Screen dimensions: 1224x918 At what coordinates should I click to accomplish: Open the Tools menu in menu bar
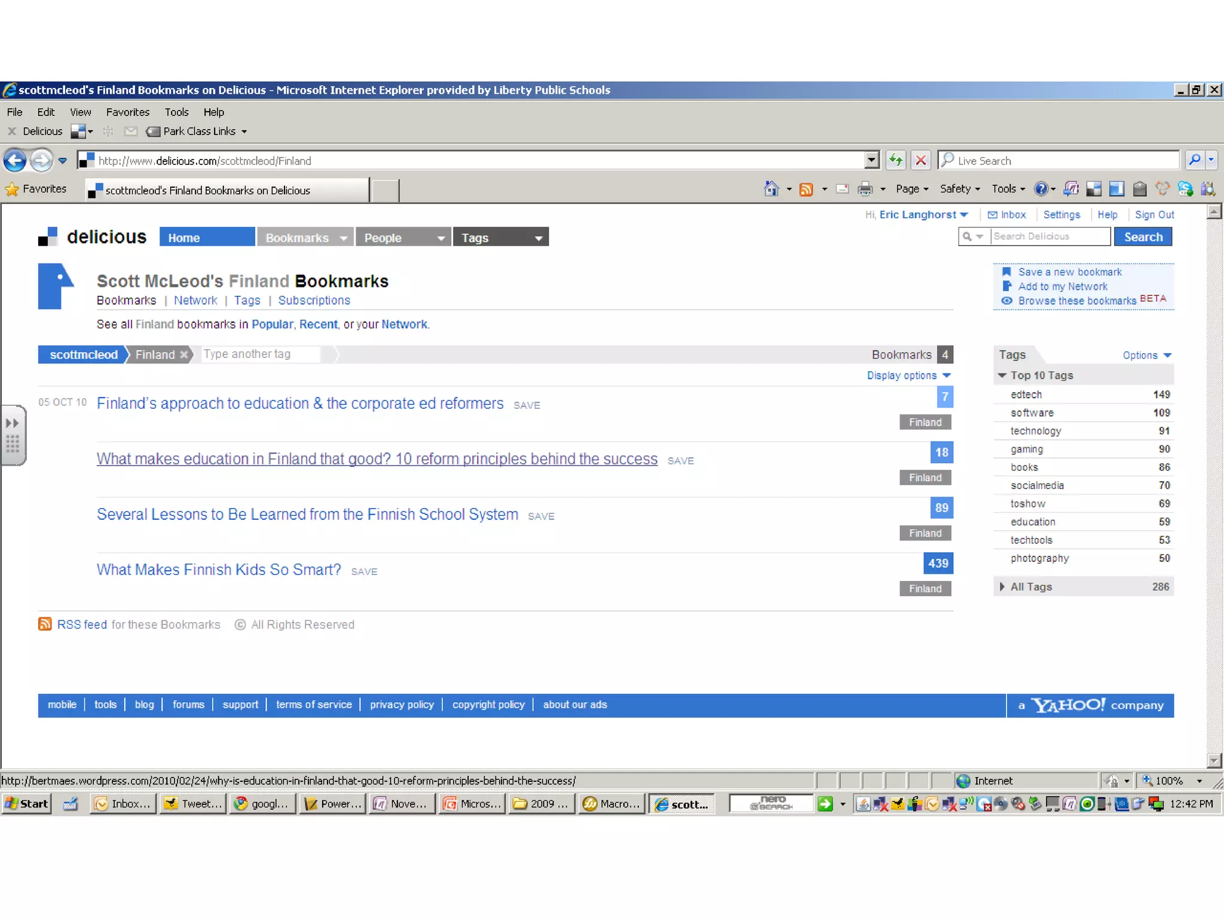(x=176, y=112)
